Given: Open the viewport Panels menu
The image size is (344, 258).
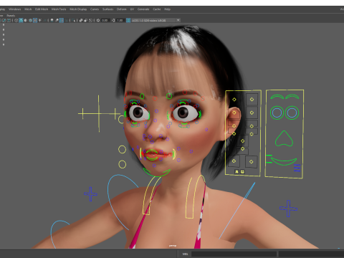Looking at the screenshot, I should tap(11, 16).
